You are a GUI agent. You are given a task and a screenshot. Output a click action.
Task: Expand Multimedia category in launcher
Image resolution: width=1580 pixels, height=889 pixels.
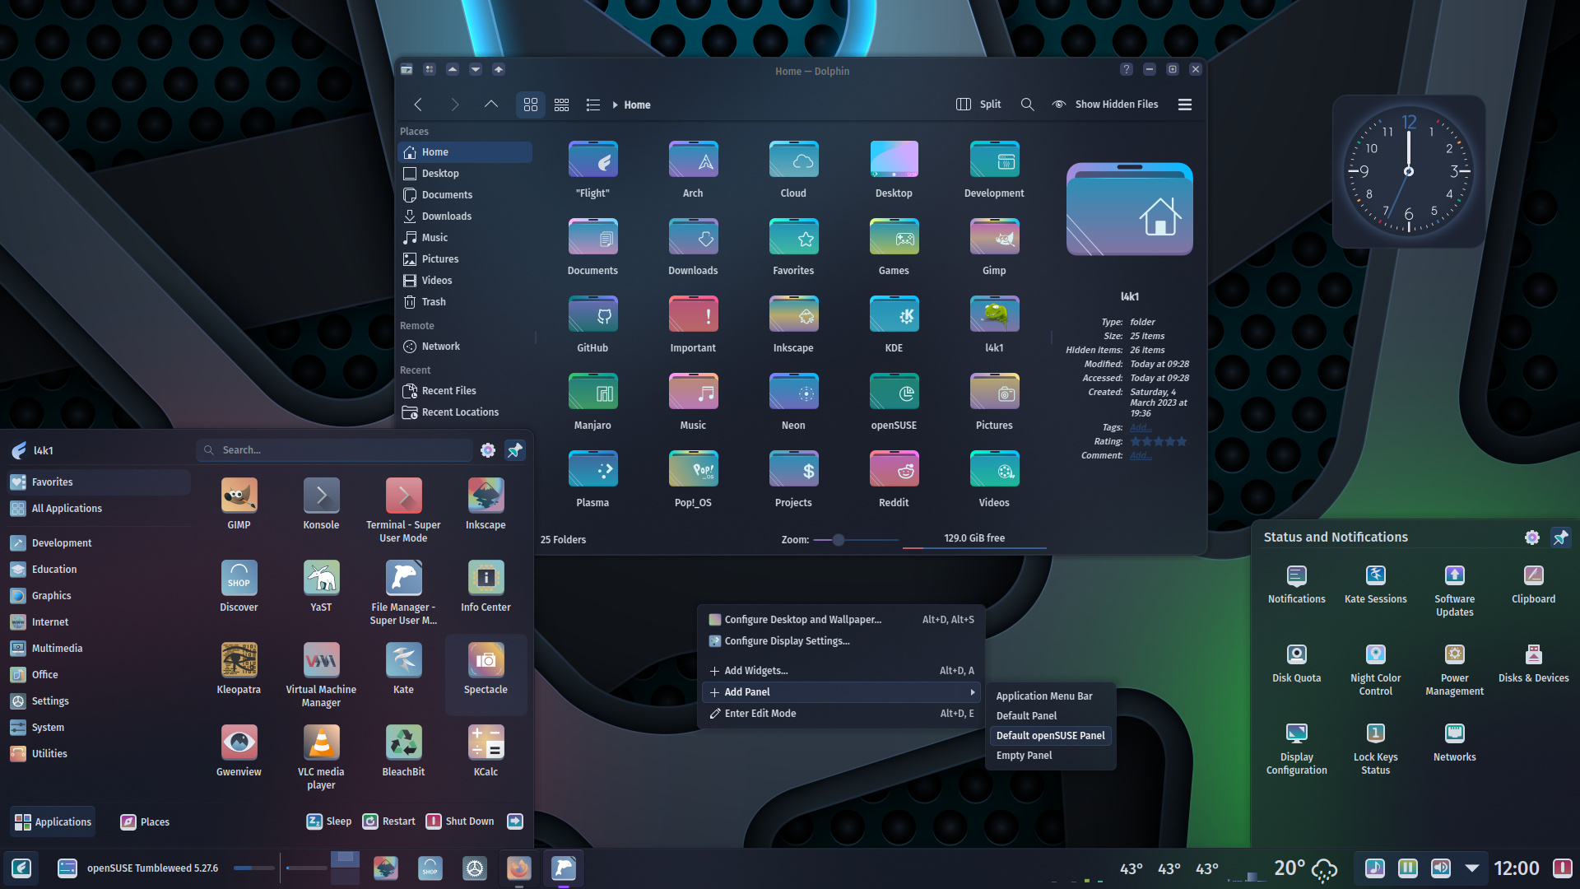[x=99, y=648]
